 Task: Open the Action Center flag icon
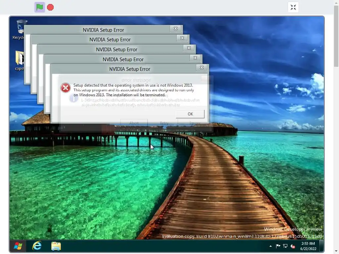278,246
